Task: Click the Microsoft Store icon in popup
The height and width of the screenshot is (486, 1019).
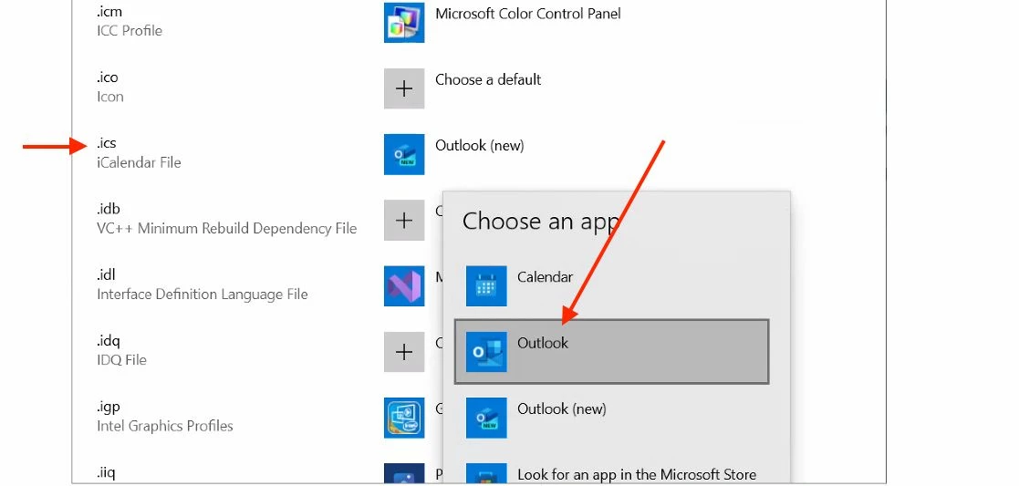Action: 486,474
